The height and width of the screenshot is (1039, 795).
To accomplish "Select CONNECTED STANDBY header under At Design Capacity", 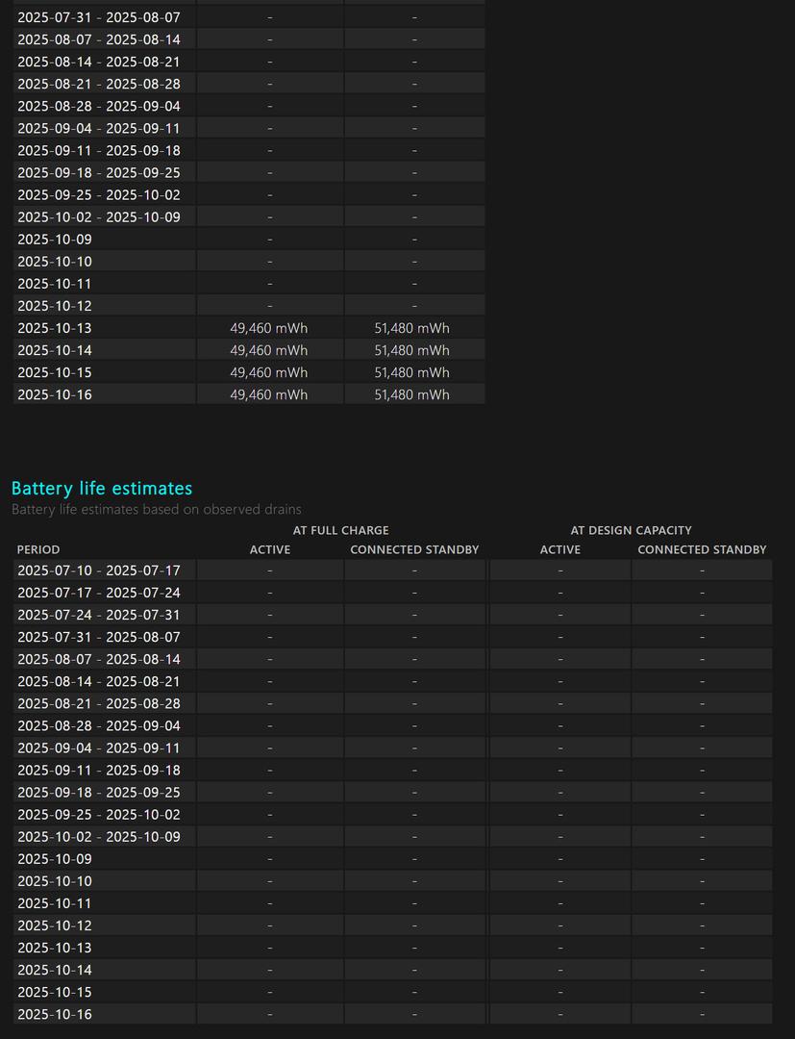I will 702,549.
